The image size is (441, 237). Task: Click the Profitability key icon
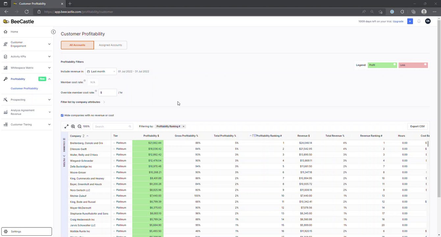pyautogui.click(x=5, y=79)
